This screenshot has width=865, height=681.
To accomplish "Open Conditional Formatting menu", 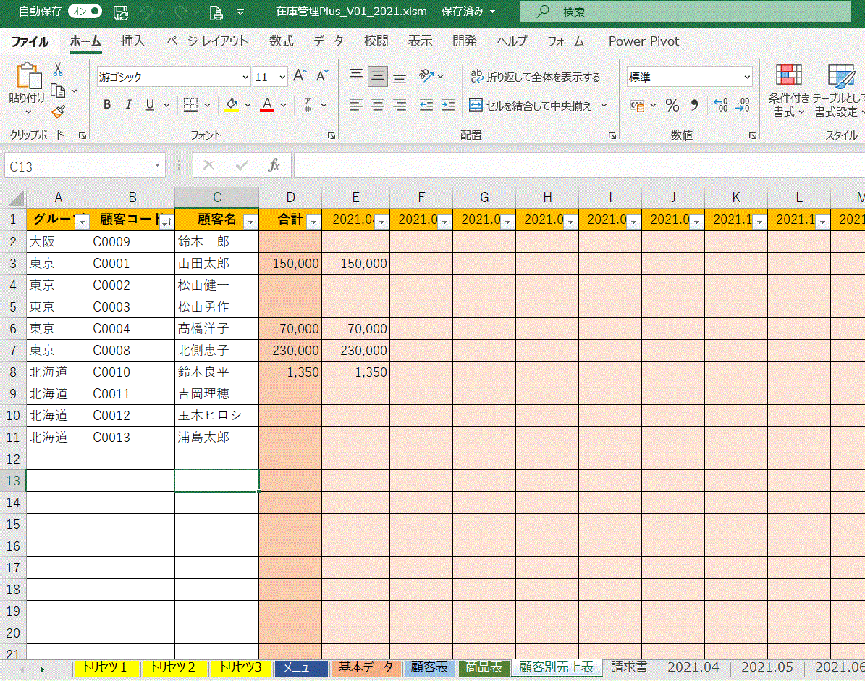I will point(788,90).
